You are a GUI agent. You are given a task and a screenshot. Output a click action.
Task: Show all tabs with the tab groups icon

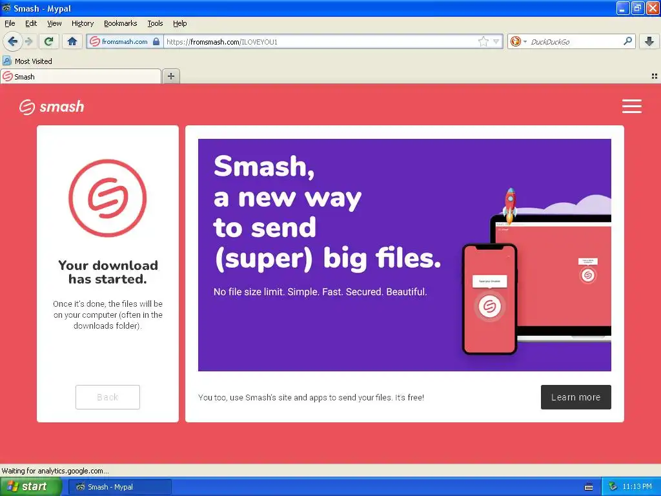pyautogui.click(x=655, y=76)
